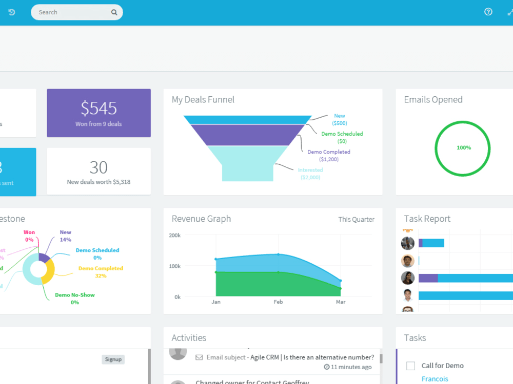Viewport: 513px width, 384px height.
Task: Click the Demo No-Show 0% donut label
Action: pyautogui.click(x=75, y=298)
